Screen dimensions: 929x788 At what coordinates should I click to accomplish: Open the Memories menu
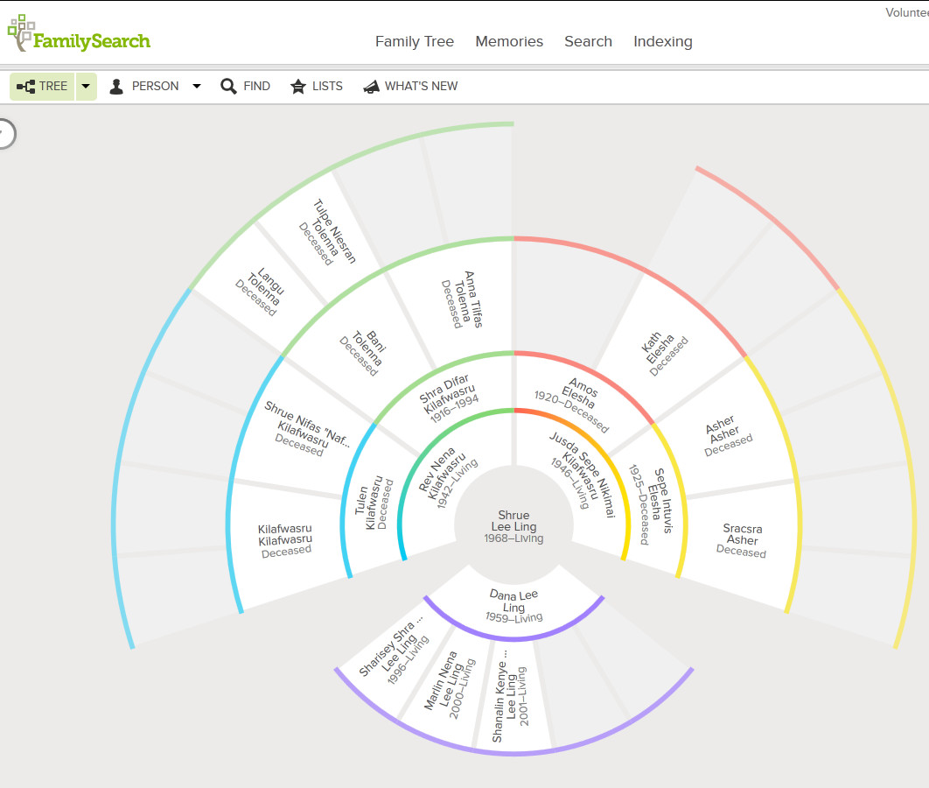point(509,41)
